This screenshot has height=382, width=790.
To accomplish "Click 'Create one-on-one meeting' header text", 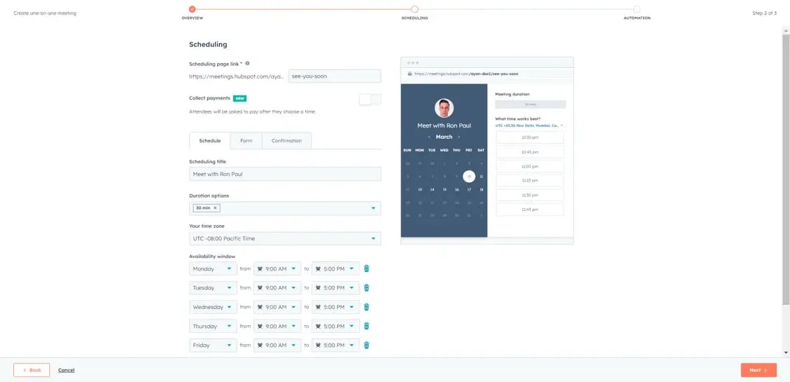I will click(x=45, y=13).
